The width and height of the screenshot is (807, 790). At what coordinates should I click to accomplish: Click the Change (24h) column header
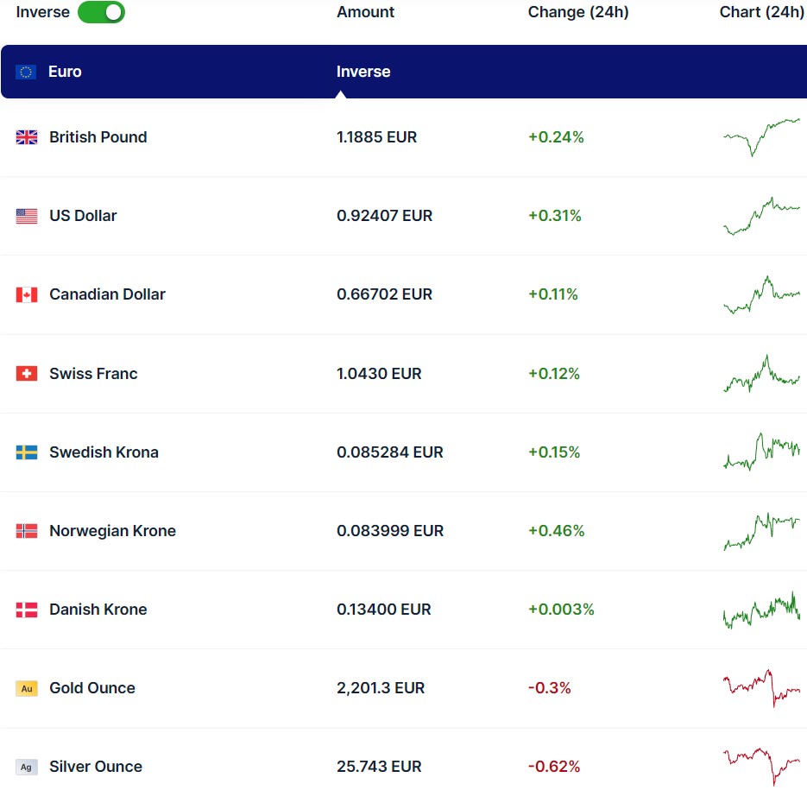578,12
